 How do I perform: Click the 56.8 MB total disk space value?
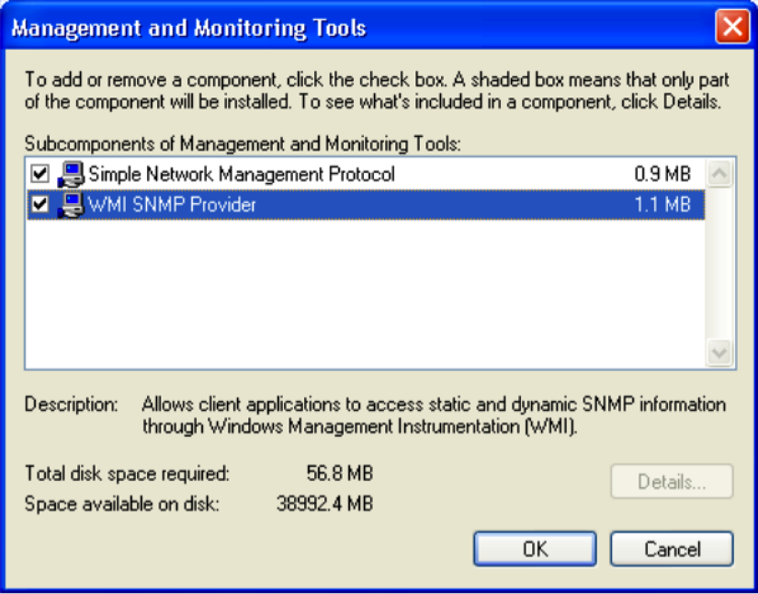point(339,474)
